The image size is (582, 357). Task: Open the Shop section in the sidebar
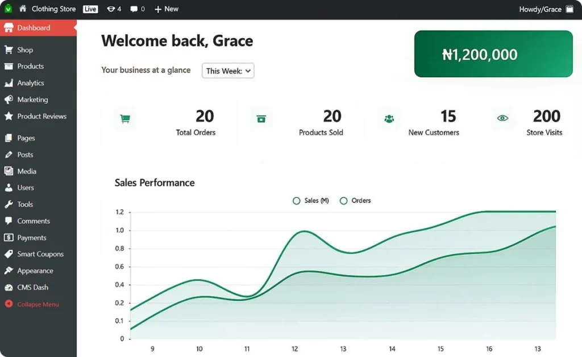[x=25, y=49]
